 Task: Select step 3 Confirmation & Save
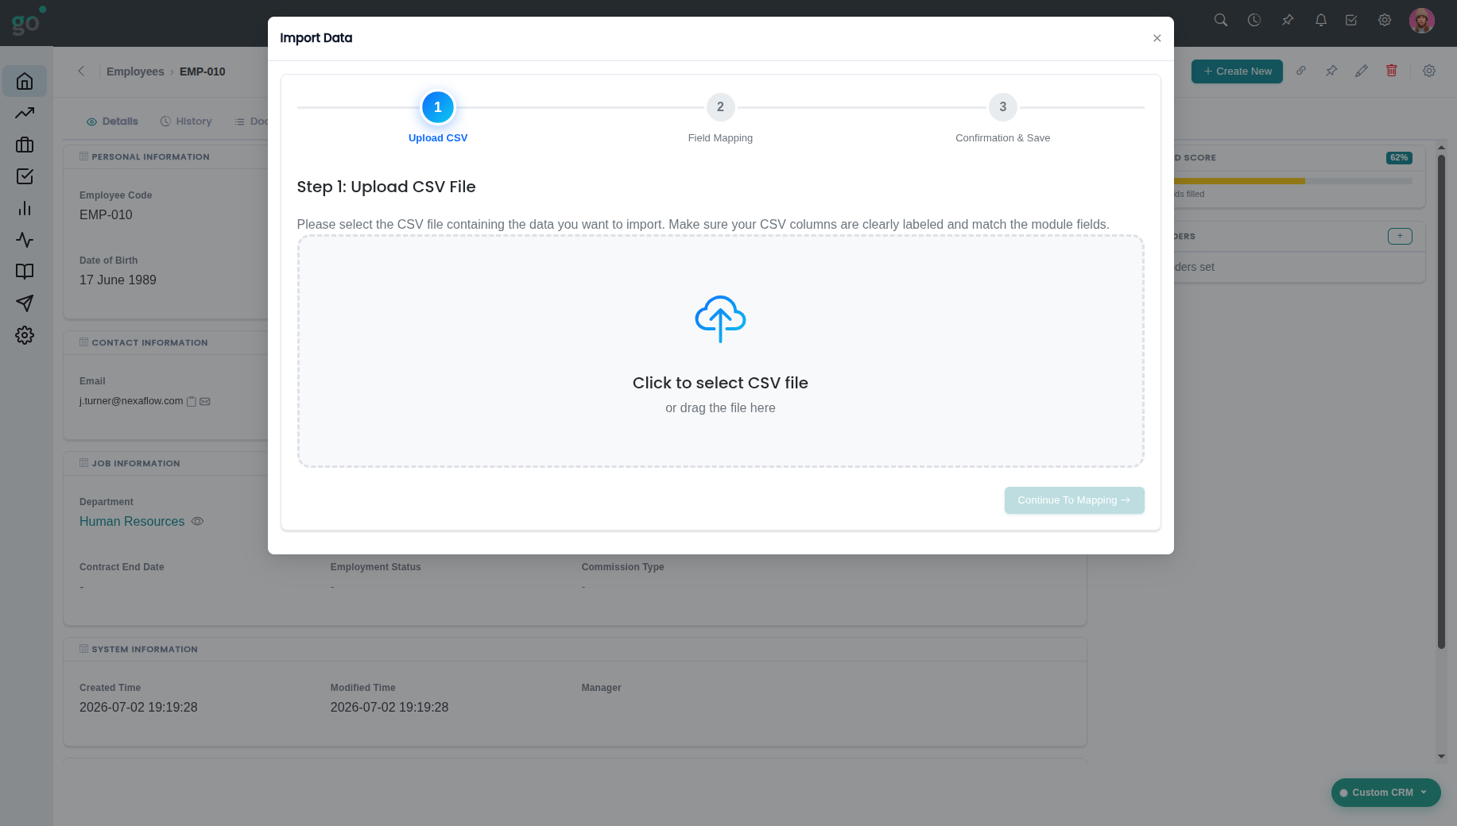(1003, 107)
